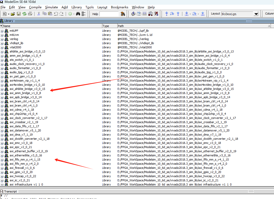Click the Simulate toolbar icon
This screenshot has height=199, width=274.
tap(150, 14)
